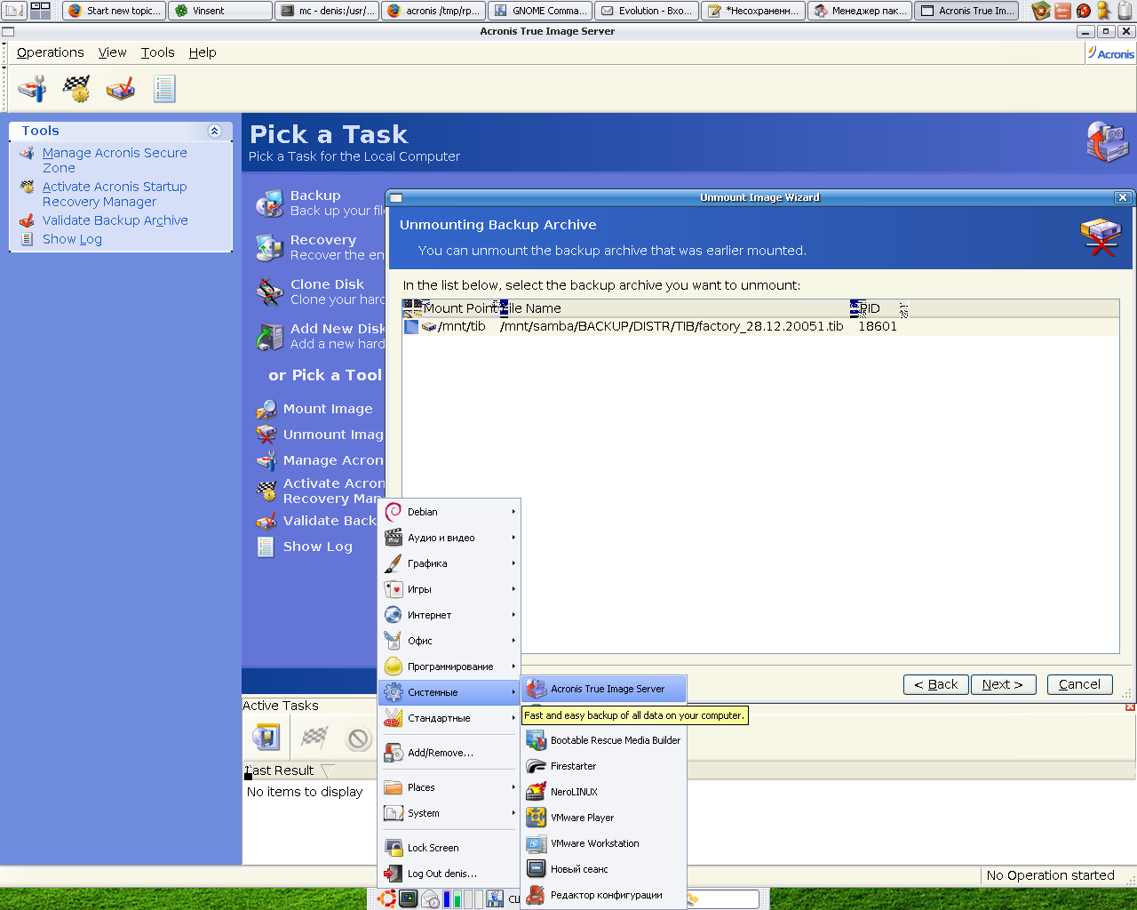
Task: Switch to GNOME Comma... taskbar window
Action: click(x=540, y=11)
